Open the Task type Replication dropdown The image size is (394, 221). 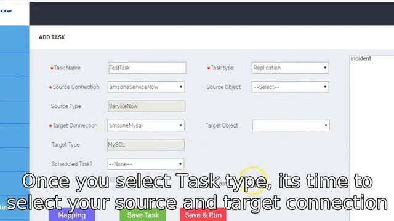click(290, 68)
